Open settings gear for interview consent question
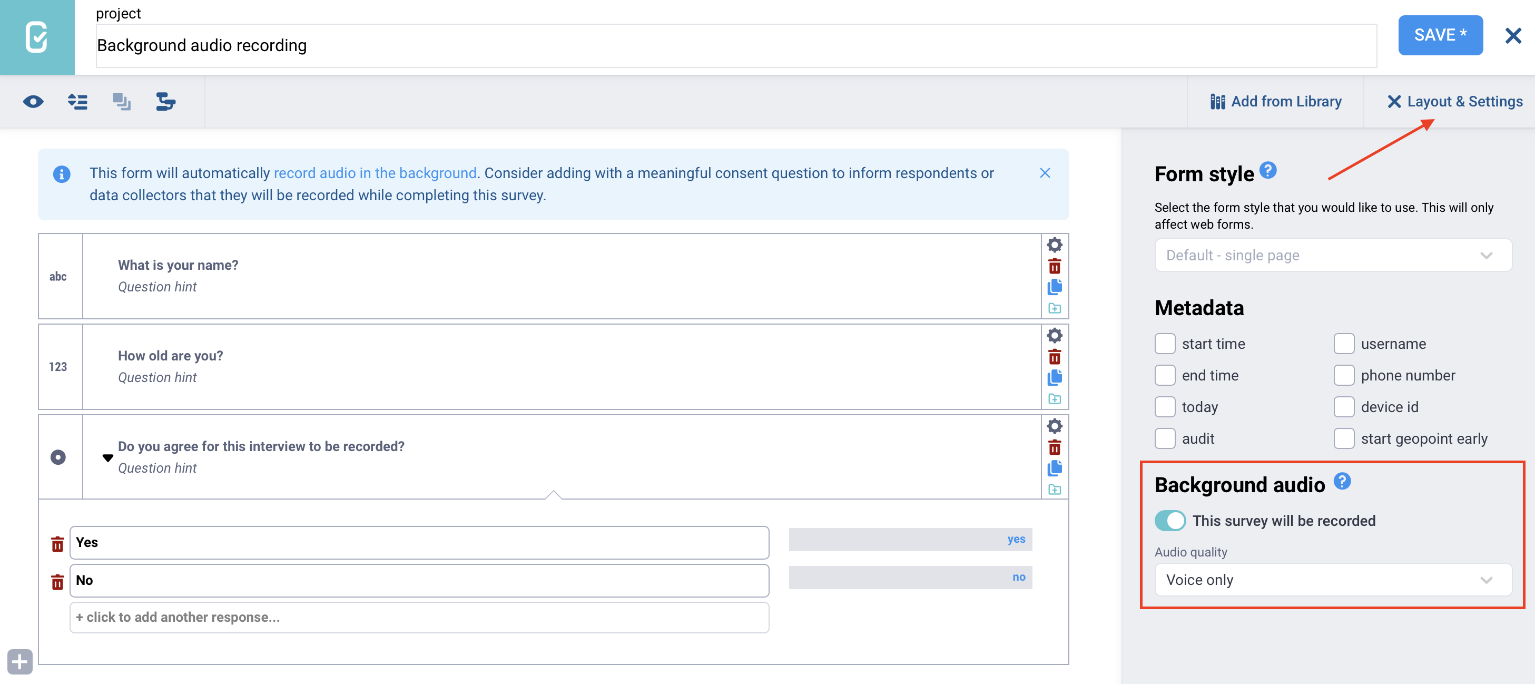This screenshot has width=1535, height=684. 1054,426
